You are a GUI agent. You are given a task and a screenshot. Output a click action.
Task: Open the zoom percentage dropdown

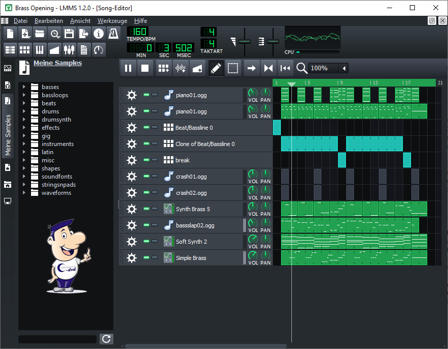pos(344,68)
